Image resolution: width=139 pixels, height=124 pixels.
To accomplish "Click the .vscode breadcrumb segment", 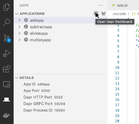I will pos(119,14).
